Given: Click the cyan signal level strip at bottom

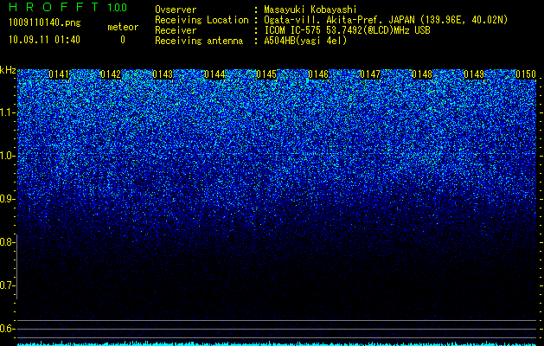Looking at the screenshot, I should pos(278,343).
